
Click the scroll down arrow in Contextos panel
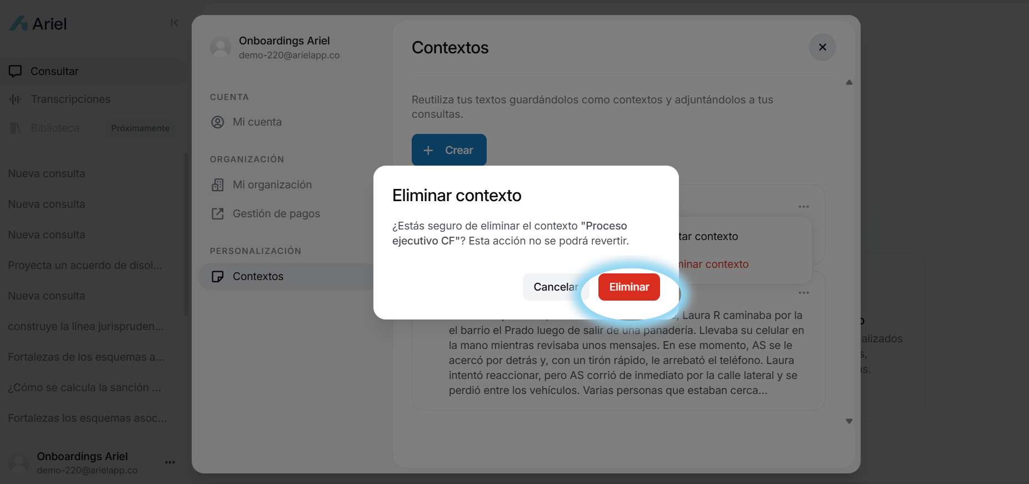(849, 421)
